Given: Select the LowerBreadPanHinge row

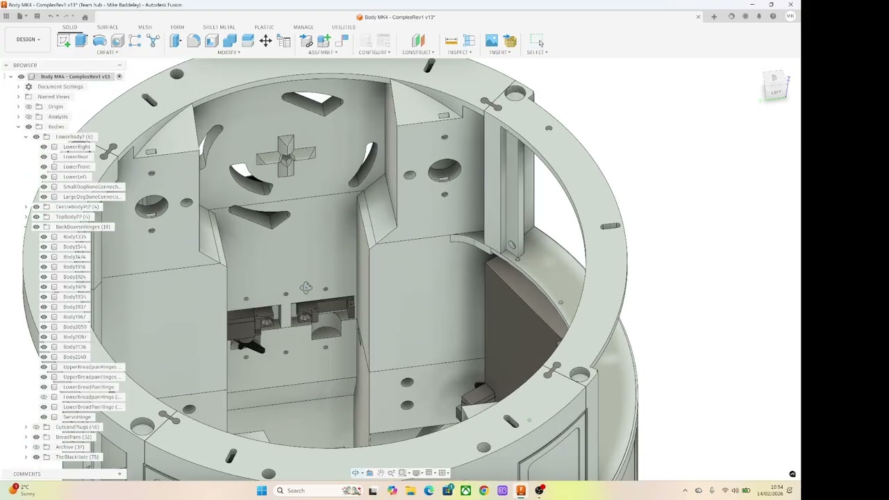Looking at the screenshot, I should [78, 387].
